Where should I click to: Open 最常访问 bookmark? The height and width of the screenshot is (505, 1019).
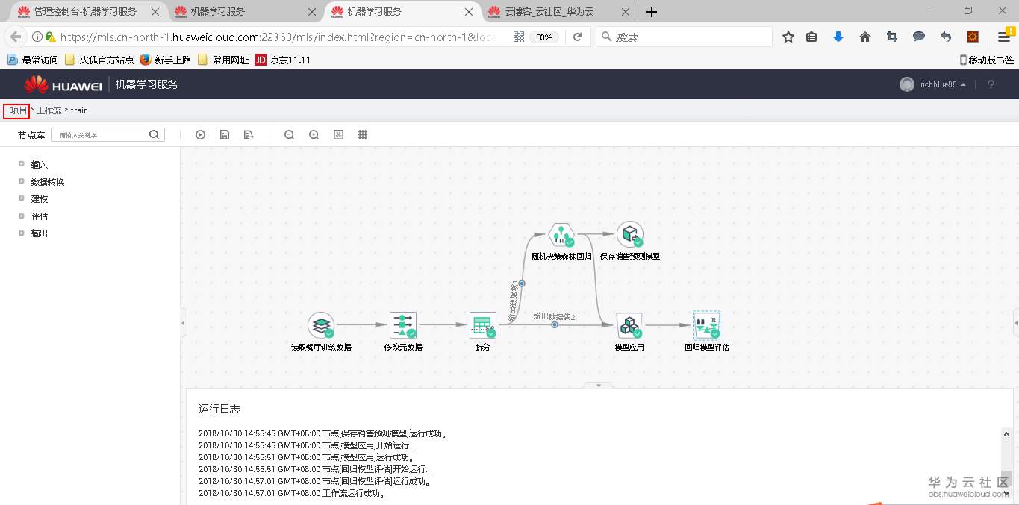[x=33, y=60]
